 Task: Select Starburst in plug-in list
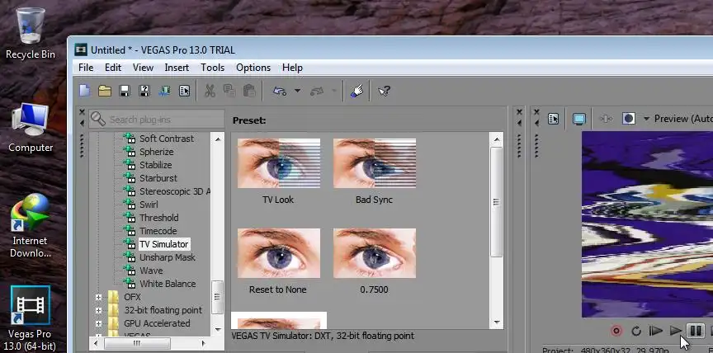(x=158, y=178)
